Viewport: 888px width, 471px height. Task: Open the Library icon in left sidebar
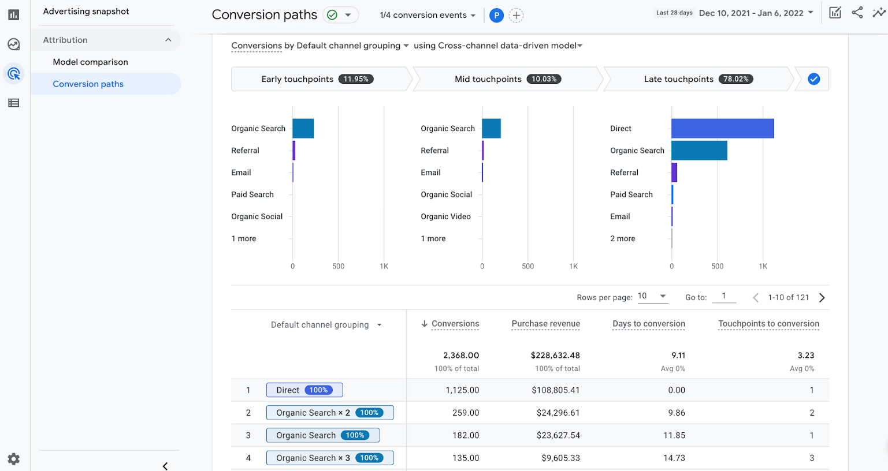point(14,102)
